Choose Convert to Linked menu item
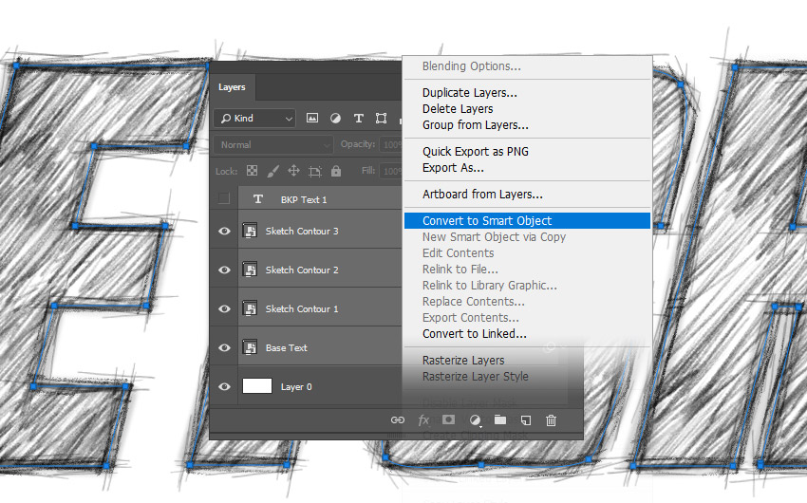 click(475, 334)
